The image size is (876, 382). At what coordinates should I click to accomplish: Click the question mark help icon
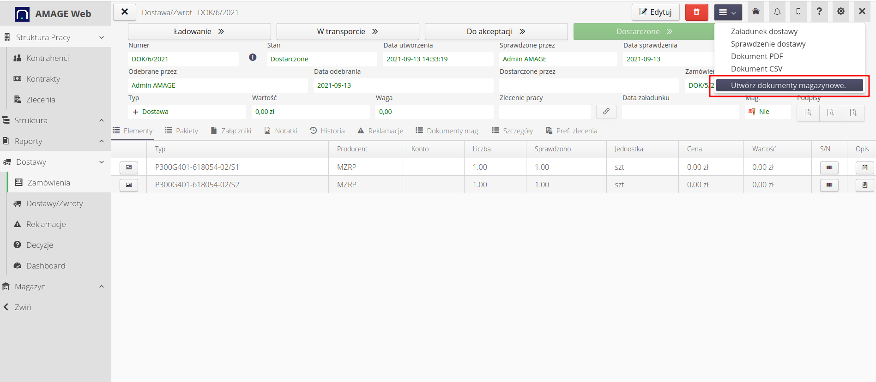819,12
